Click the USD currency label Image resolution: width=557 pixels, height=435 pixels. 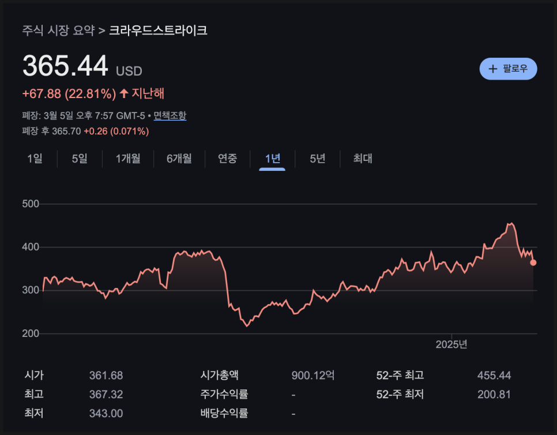pyautogui.click(x=129, y=72)
